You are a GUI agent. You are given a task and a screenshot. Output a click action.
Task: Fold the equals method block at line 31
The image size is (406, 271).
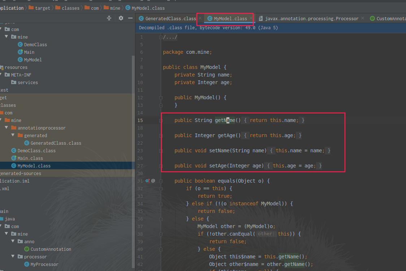(x=160, y=181)
